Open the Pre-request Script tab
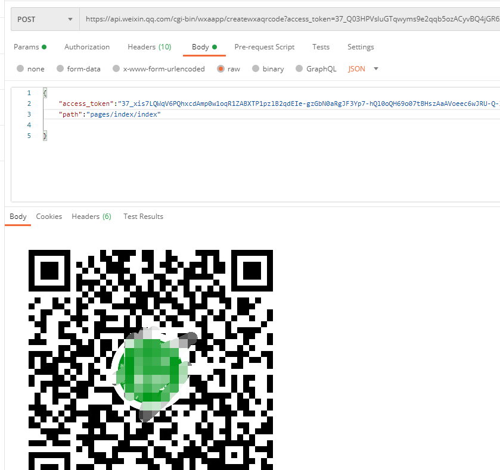This screenshot has width=500, height=470. [x=265, y=47]
